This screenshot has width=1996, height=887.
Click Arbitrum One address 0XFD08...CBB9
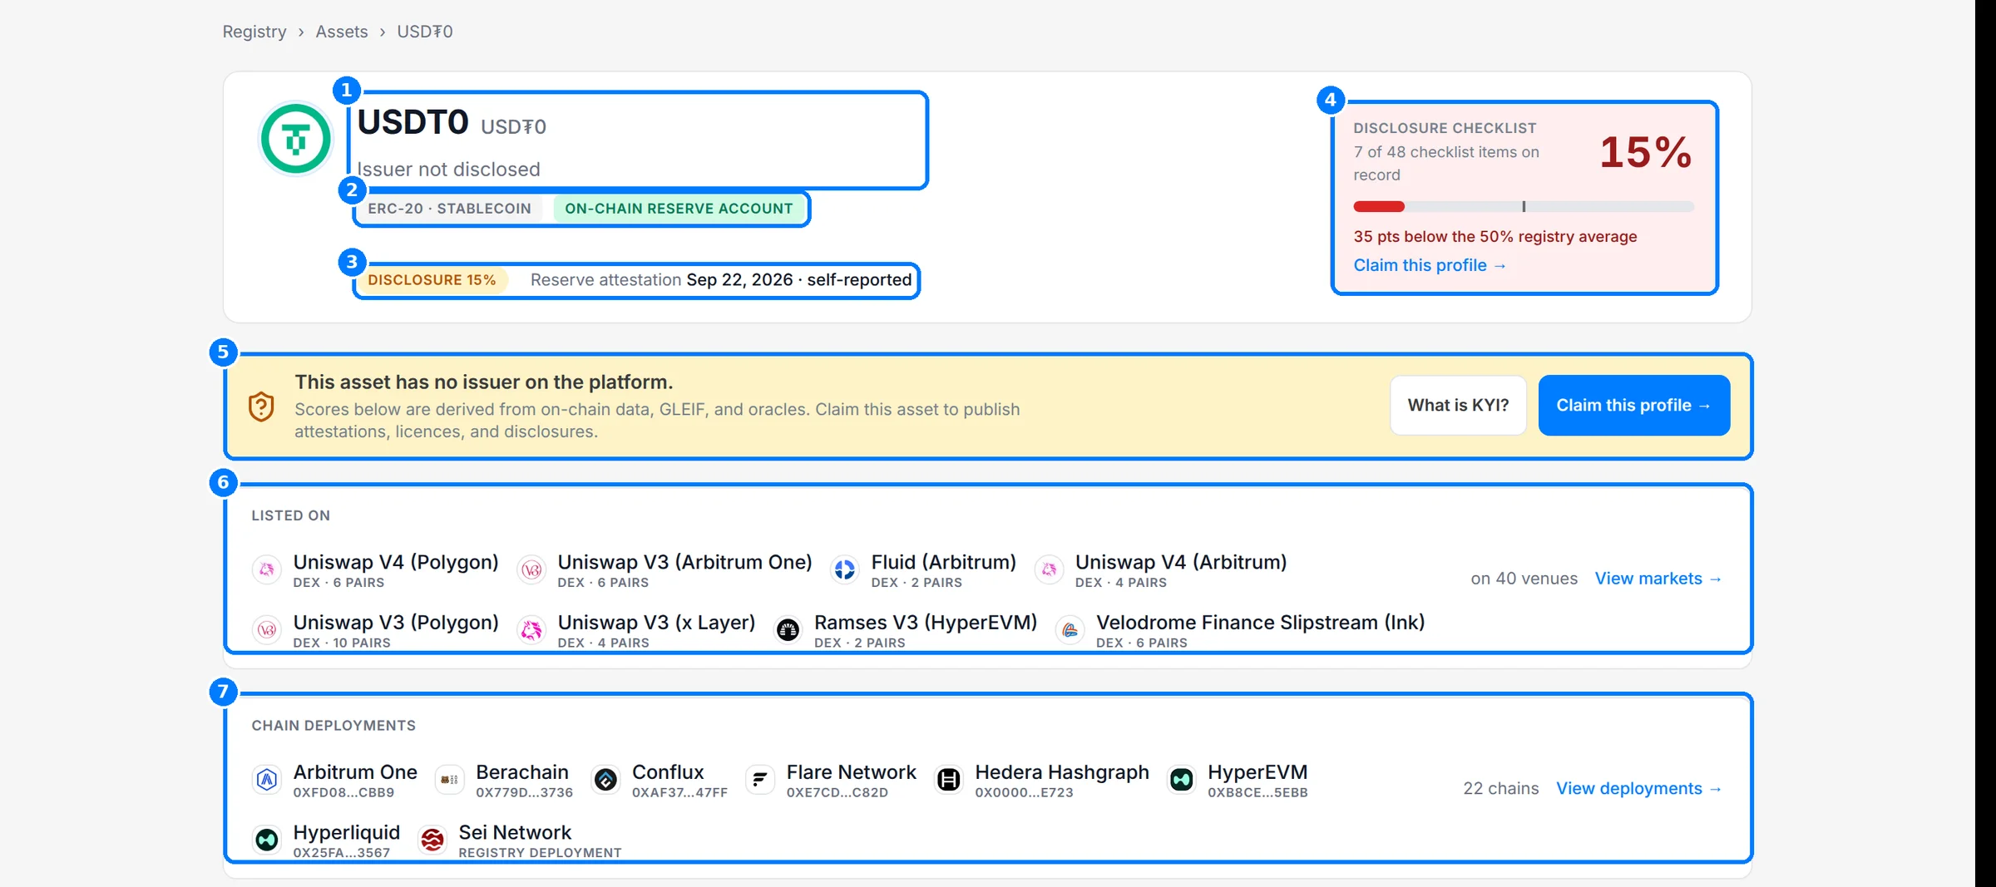pos(343,793)
